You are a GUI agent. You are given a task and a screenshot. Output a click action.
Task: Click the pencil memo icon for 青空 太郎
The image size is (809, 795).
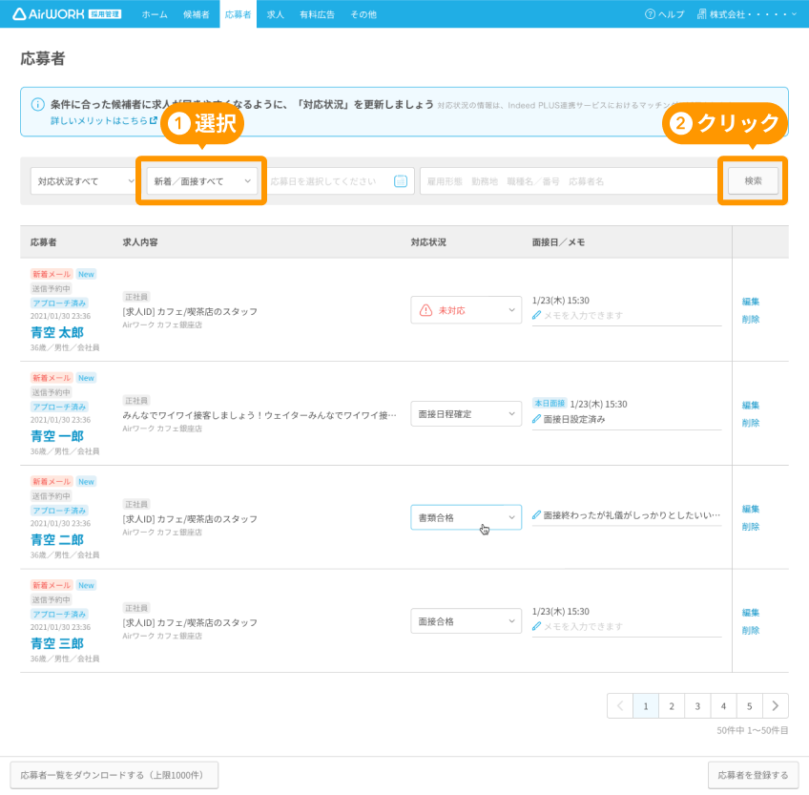coord(536,315)
